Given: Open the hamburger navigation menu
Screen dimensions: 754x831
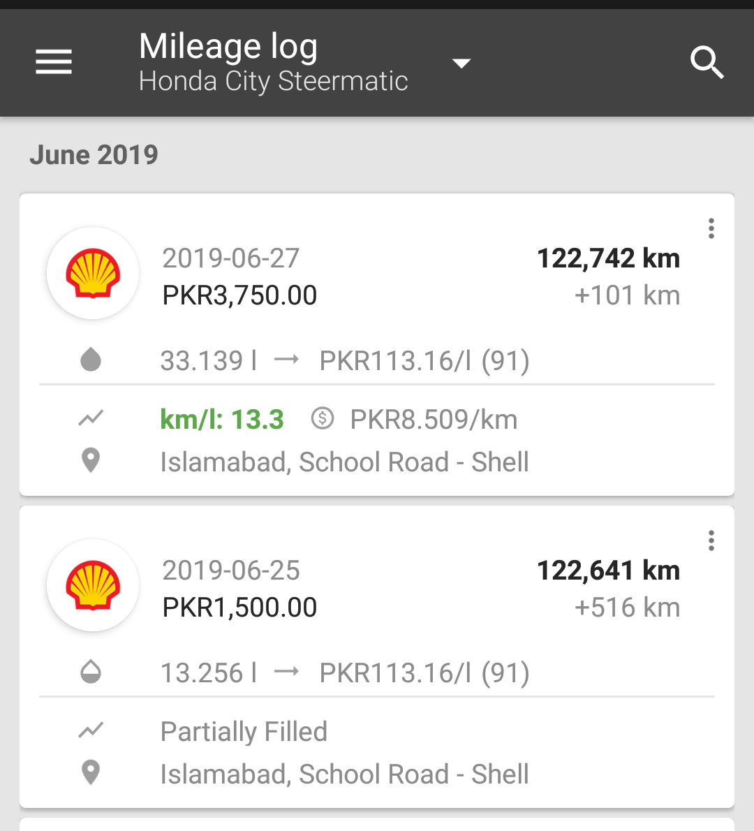Looking at the screenshot, I should pos(54,62).
